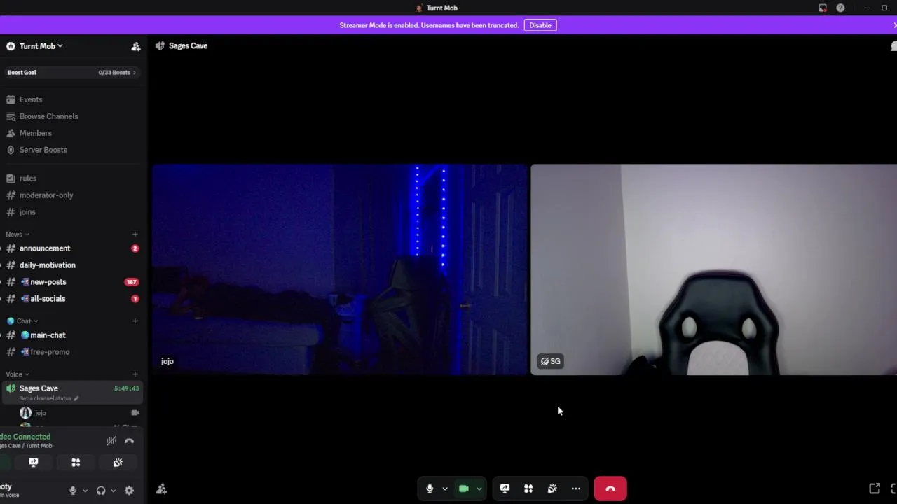The image size is (897, 504).
Task: Open camera options arrow in call controls
Action: 479,489
